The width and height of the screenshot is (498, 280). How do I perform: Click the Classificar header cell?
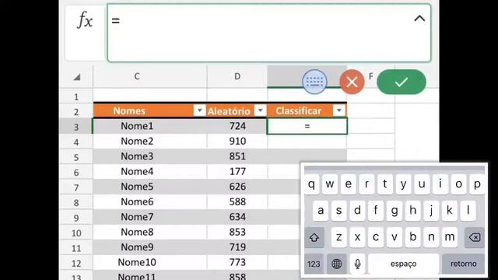click(x=307, y=110)
